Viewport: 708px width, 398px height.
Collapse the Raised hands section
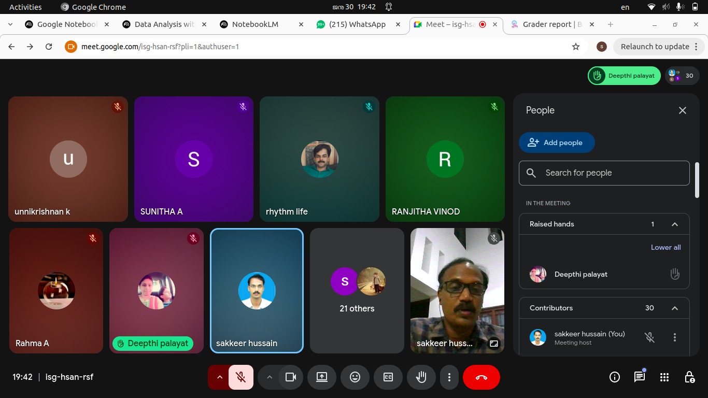tap(674, 224)
